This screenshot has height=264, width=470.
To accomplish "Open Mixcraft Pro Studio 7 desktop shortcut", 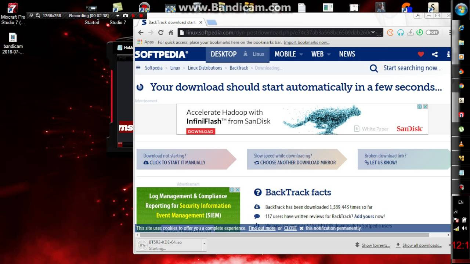I will coord(13,14).
